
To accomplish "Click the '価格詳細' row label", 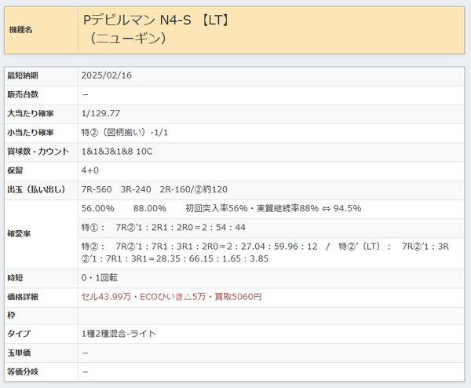I will coord(23,297).
